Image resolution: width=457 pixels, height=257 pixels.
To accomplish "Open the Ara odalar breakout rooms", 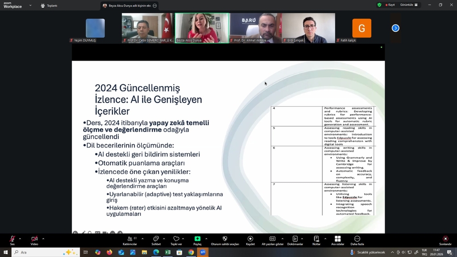I will tap(337, 239).
